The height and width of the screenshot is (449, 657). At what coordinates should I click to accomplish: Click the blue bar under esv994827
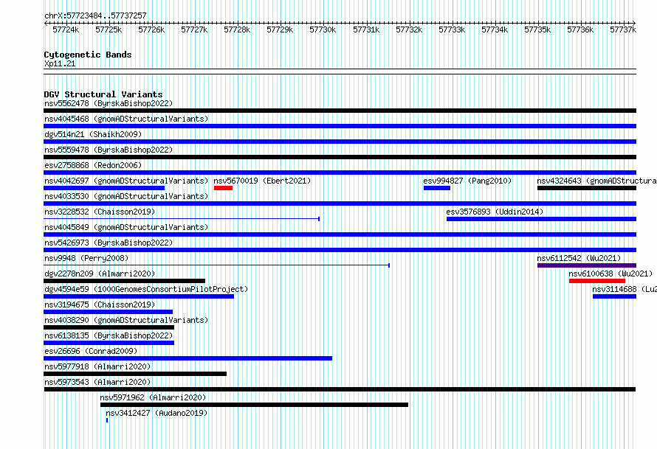(436, 188)
